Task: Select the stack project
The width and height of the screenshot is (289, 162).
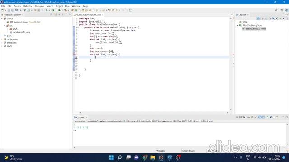Action: (9, 46)
